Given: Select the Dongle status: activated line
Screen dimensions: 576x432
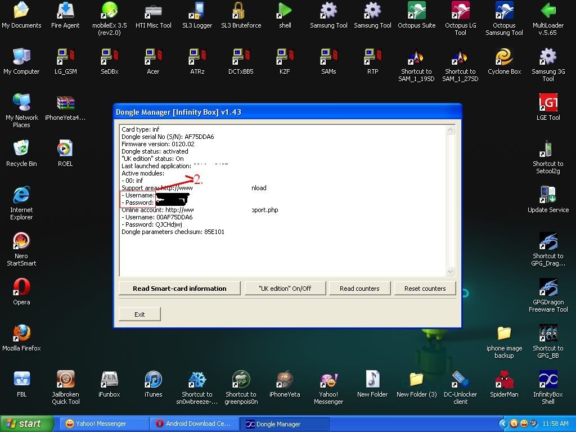Looking at the screenshot, I should [155, 151].
